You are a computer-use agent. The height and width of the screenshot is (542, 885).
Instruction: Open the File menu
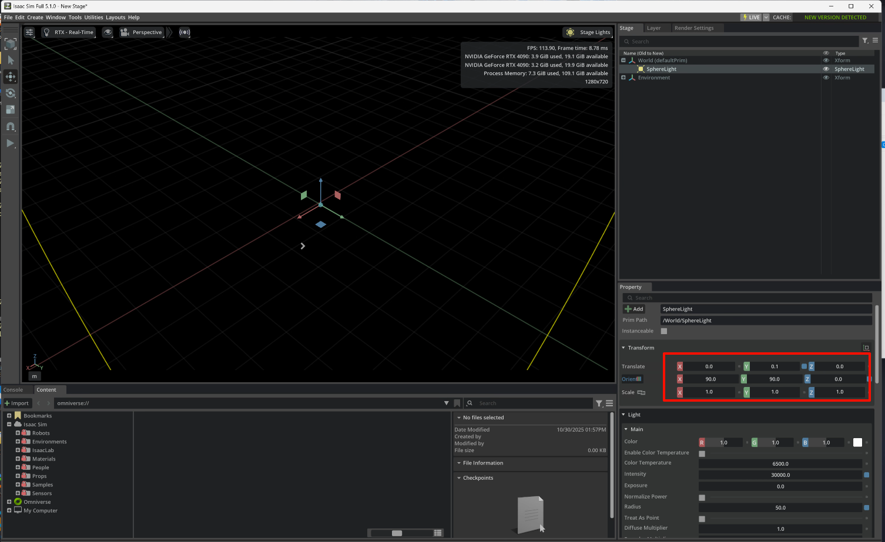click(x=8, y=17)
